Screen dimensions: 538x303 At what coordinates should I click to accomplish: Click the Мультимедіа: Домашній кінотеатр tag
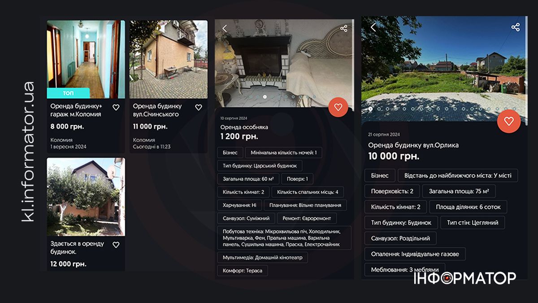[x=262, y=258]
